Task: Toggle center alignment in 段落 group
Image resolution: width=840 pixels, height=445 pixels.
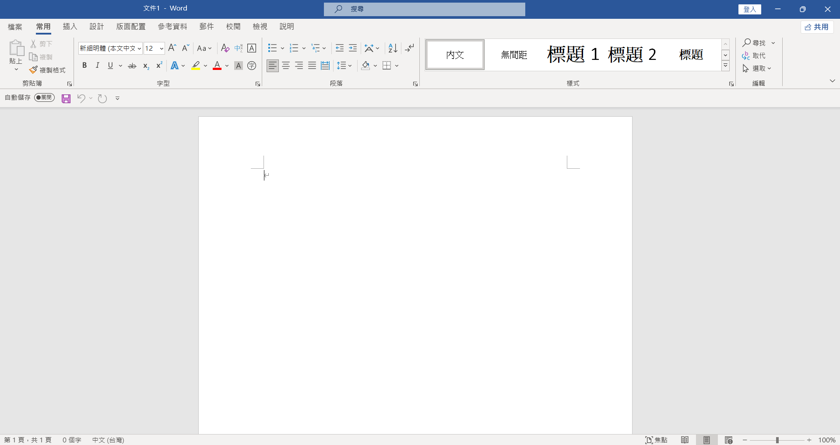Action: [286, 65]
